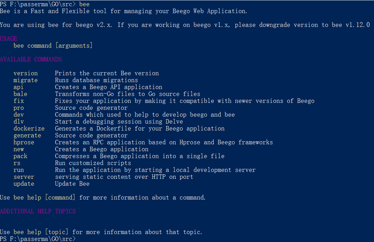
Task: Click the 'dlv' command name
Action: pos(19,122)
